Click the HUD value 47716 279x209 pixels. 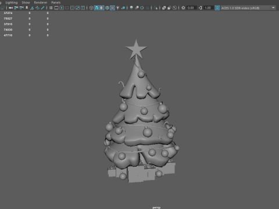(x=8, y=35)
